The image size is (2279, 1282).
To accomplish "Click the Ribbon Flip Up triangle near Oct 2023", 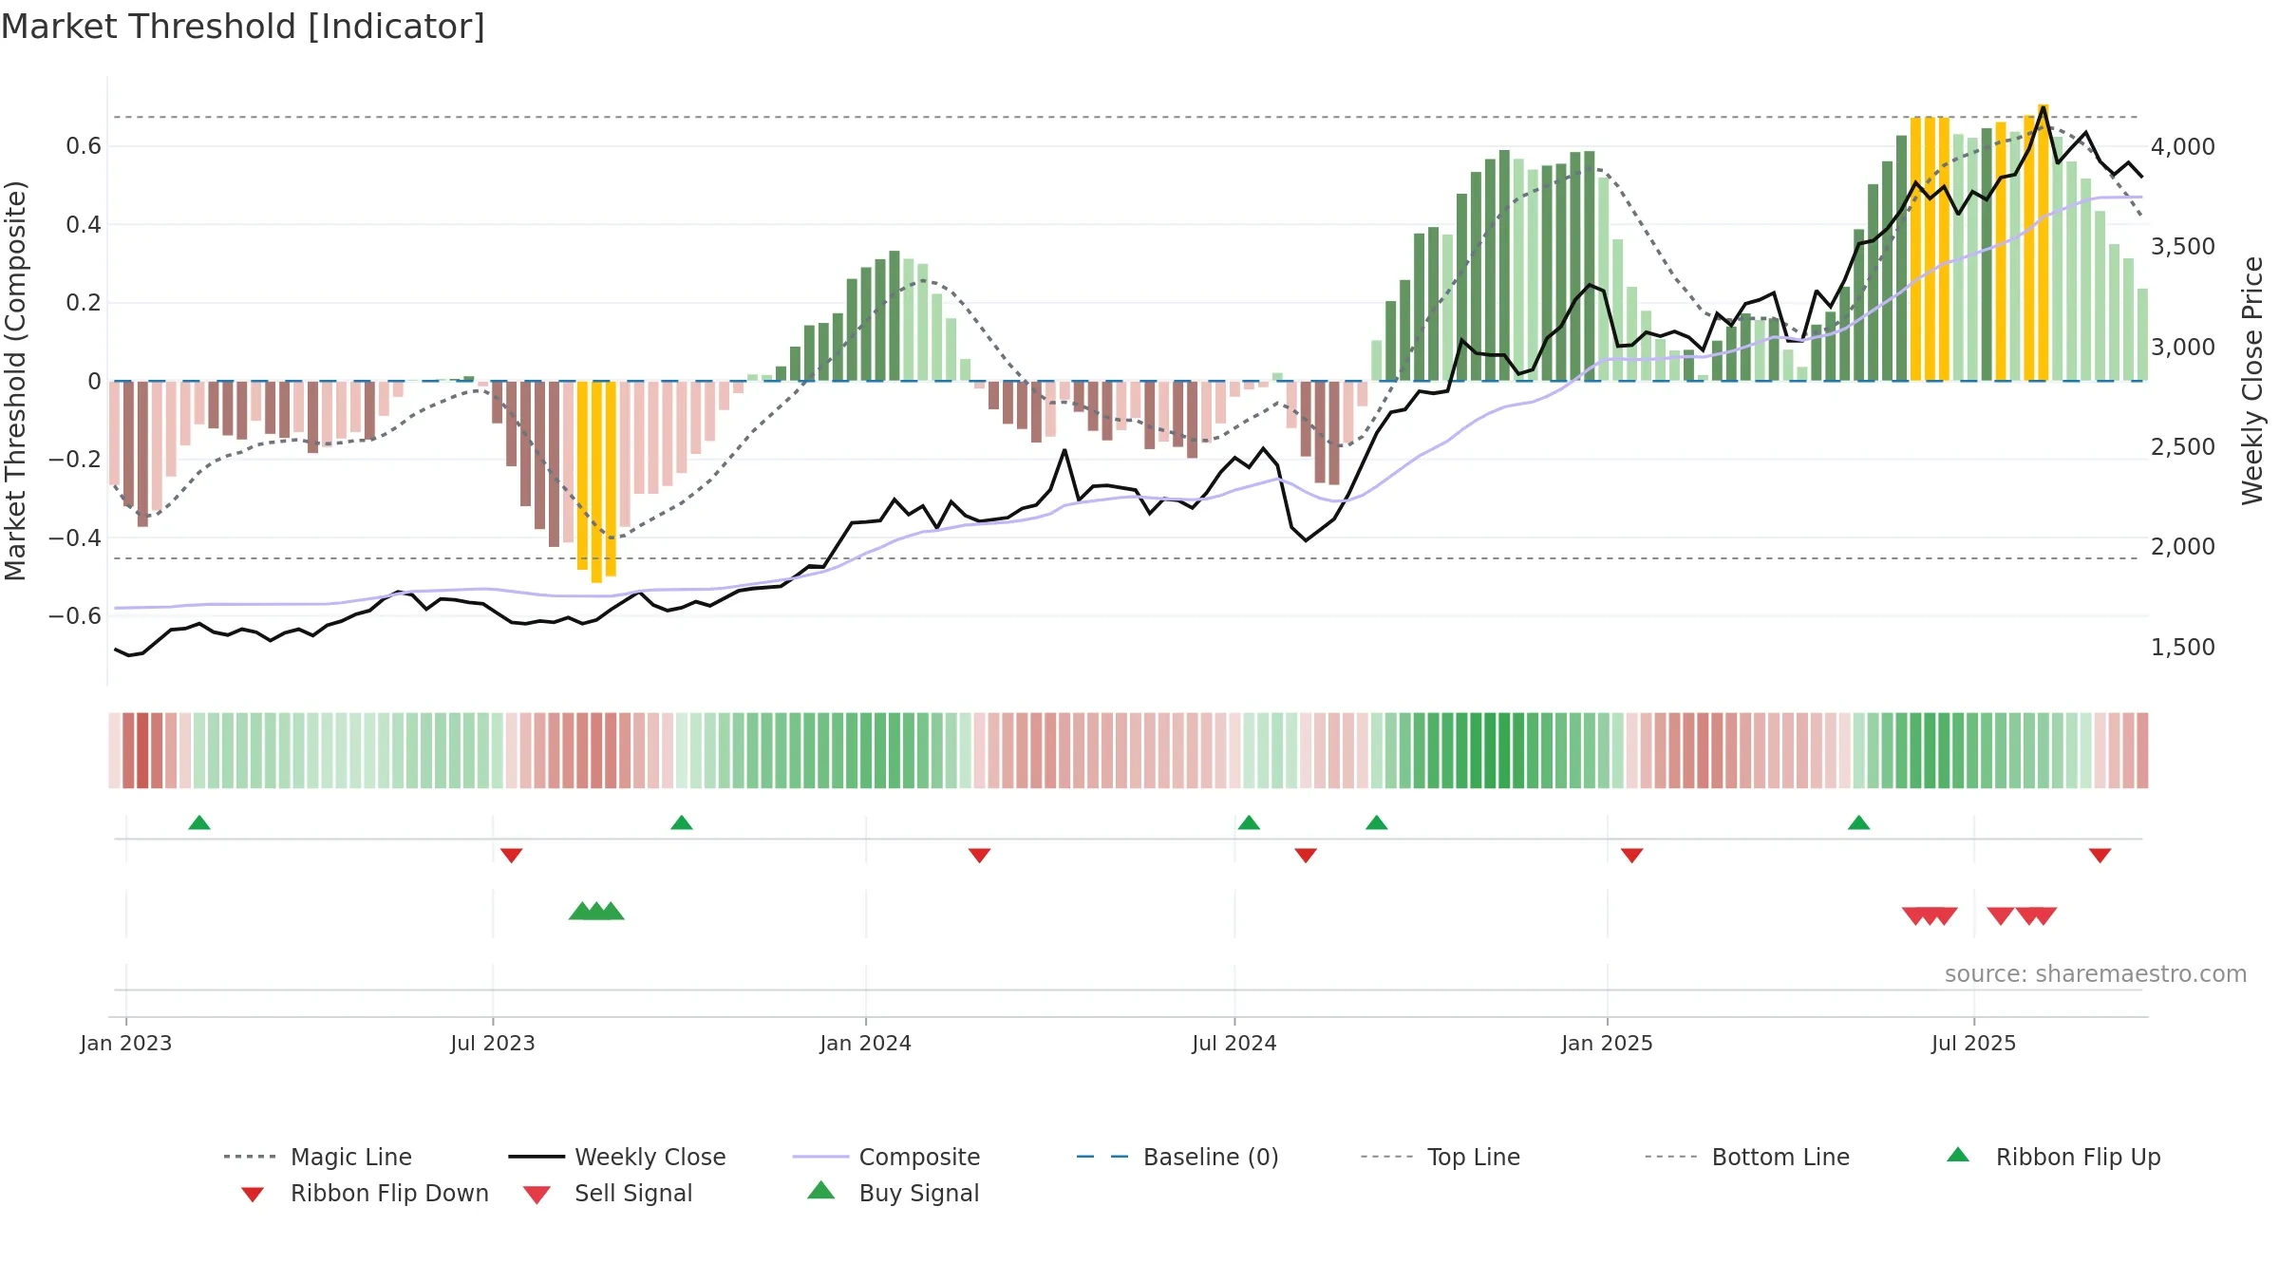I will pyautogui.click(x=682, y=822).
